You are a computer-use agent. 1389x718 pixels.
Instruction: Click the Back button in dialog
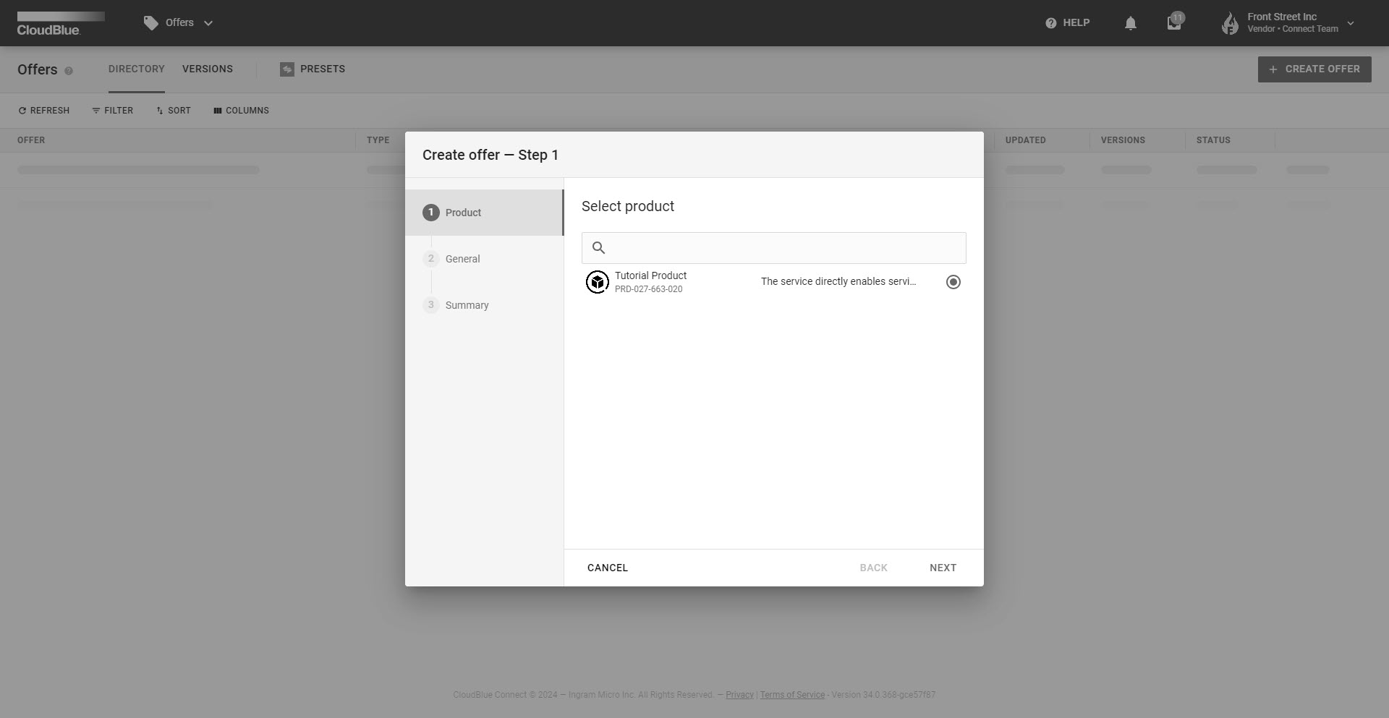(x=873, y=568)
